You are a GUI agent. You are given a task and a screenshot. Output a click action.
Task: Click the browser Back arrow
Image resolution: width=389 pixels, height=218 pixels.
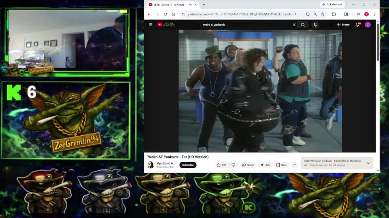(x=149, y=14)
